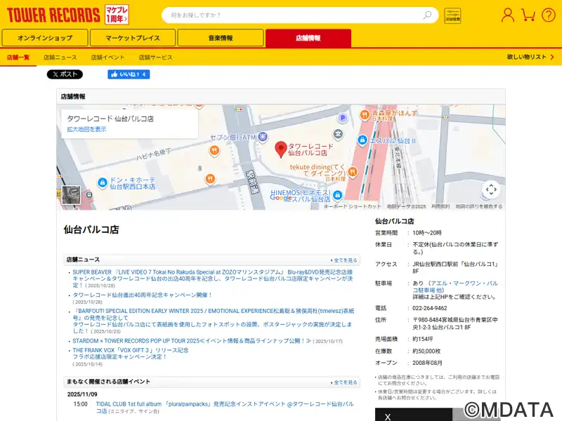Switch to the オンラインショップ tab

point(45,38)
